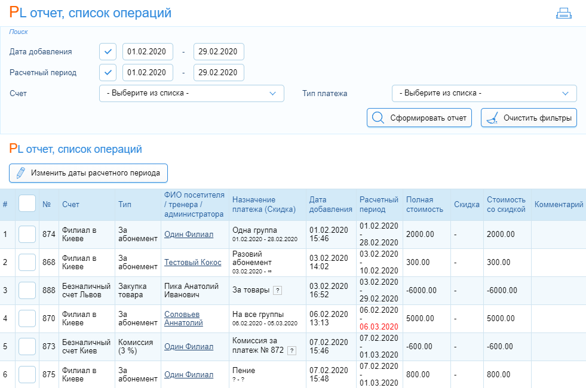The width and height of the screenshot is (586, 388).
Task: Select the checkbox for operation № 874
Action: coord(27,234)
